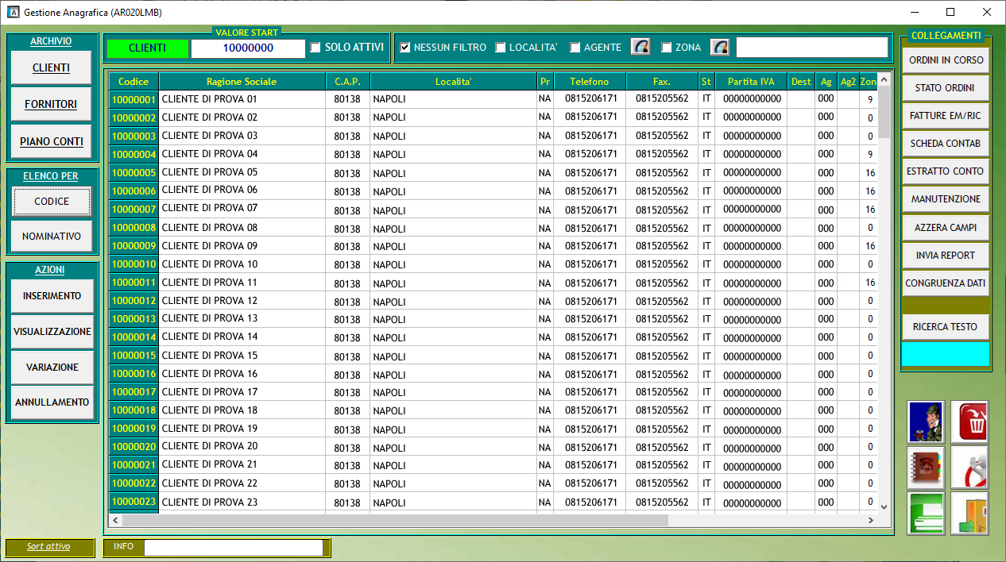Click the empty filter value text field
The image size is (1006, 562).
812,47
